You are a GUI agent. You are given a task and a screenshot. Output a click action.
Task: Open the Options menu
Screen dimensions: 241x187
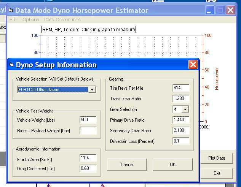click(x=30, y=20)
